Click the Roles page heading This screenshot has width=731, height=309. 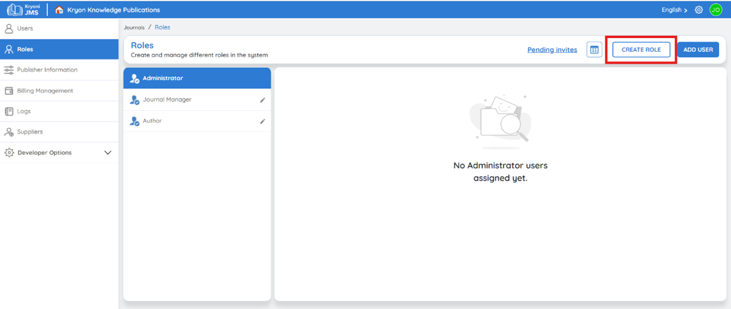pyautogui.click(x=142, y=45)
